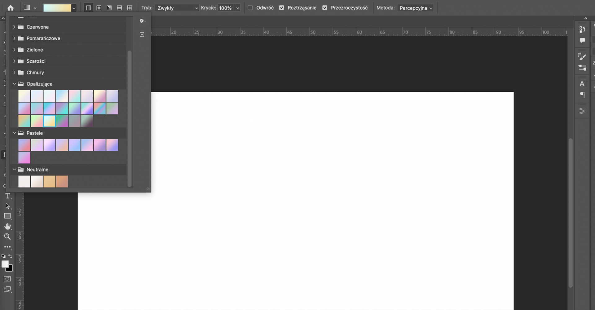Image resolution: width=595 pixels, height=310 pixels.
Task: Open the Krycie opacity slider arrow
Action: click(x=238, y=8)
